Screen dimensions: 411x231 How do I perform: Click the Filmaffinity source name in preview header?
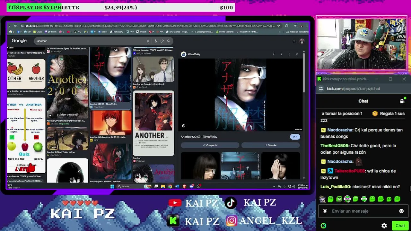tap(194, 54)
